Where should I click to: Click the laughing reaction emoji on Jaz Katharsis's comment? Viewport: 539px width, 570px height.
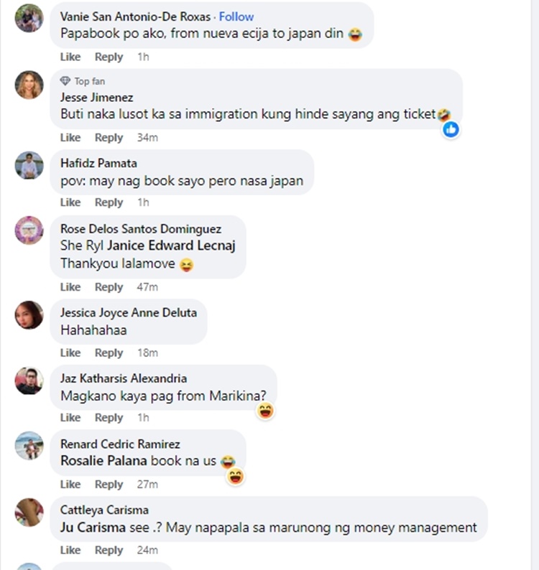point(265,411)
